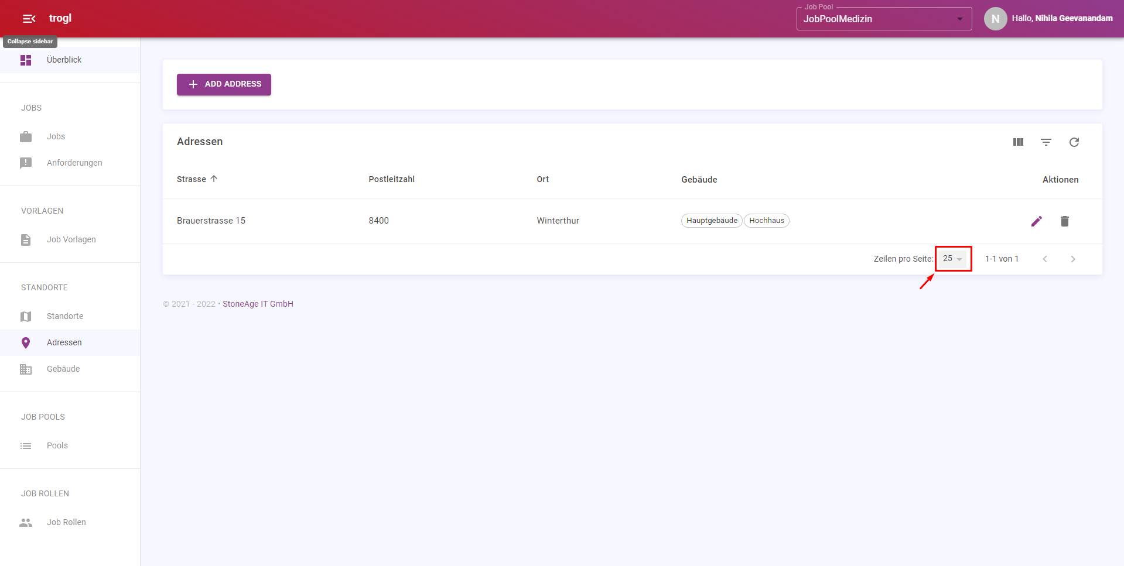
Task: Click the Adressen table title
Action: [x=200, y=142]
